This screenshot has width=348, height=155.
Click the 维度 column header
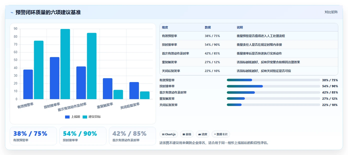165,27
